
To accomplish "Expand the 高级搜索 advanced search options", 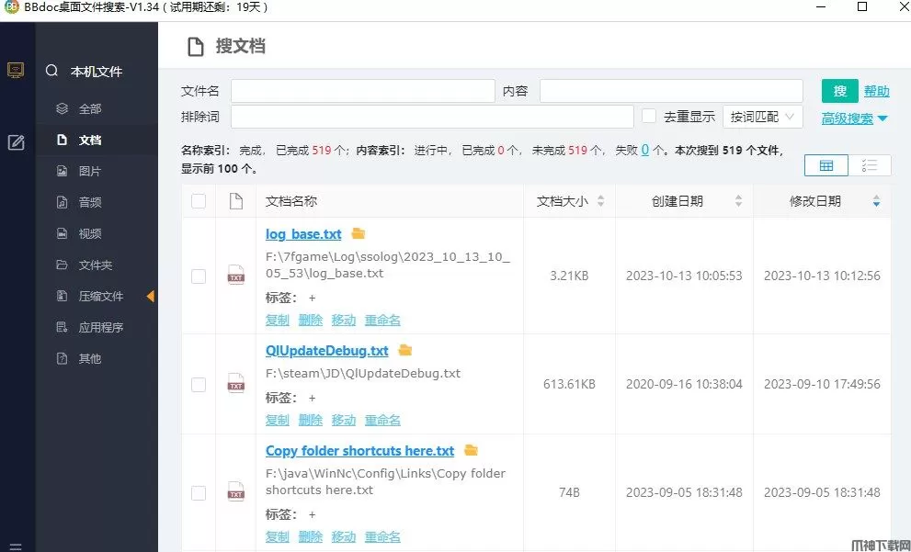I will coord(855,119).
